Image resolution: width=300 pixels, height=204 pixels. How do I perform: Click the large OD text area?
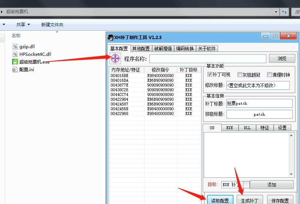(x=246, y=155)
